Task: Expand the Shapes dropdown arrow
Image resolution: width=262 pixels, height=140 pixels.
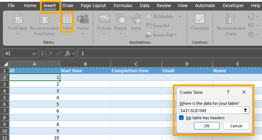Action: click(120, 34)
